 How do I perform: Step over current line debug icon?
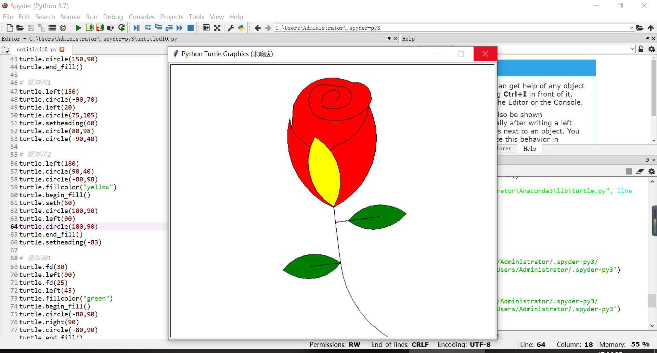pos(148,28)
